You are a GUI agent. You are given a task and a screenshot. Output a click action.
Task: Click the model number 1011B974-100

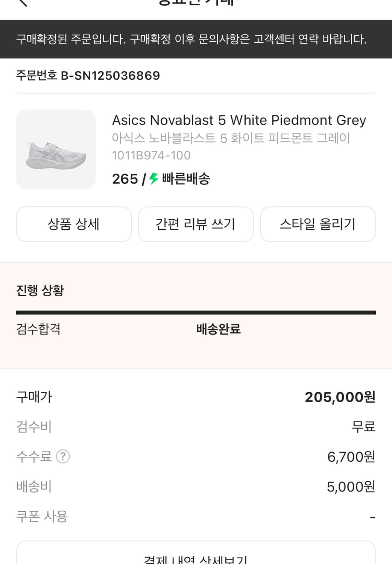point(151,155)
